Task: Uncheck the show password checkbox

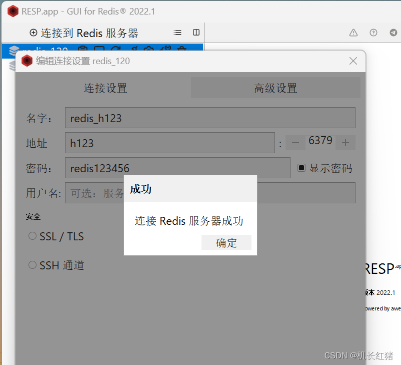Action: click(x=301, y=168)
